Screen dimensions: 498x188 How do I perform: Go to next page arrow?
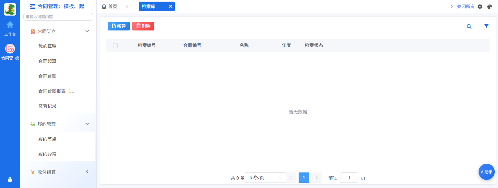[x=317, y=178]
